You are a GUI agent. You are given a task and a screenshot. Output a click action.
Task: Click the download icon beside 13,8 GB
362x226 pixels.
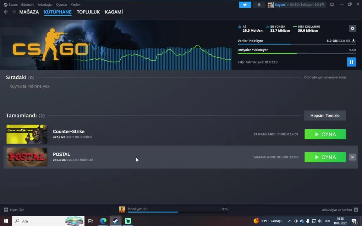[353, 41]
